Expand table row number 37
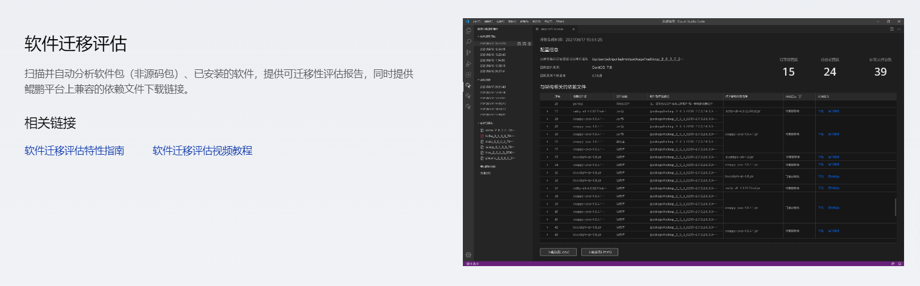 [548, 188]
